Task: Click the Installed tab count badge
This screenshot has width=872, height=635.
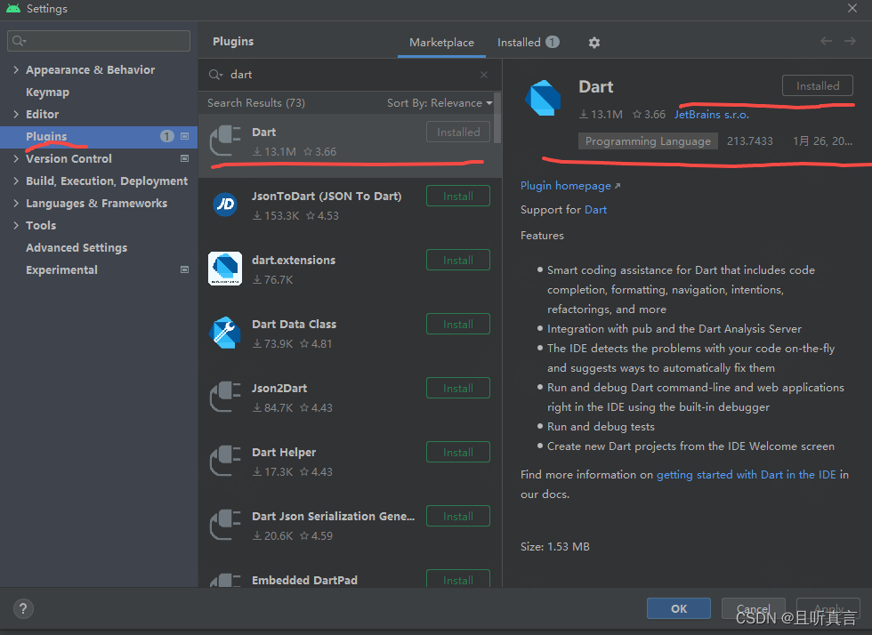Action: coord(553,43)
